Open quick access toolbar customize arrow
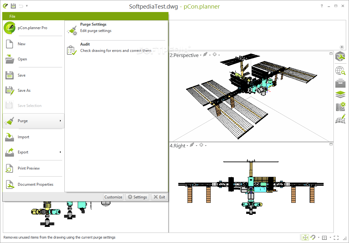Image resolution: width=349 pixels, height=243 pixels. 27,6
